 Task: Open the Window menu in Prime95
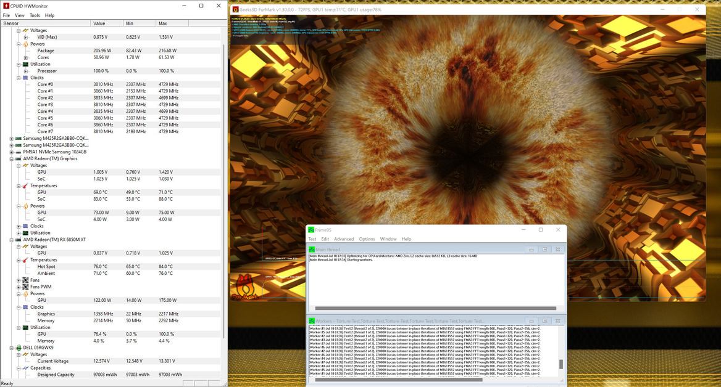point(388,239)
